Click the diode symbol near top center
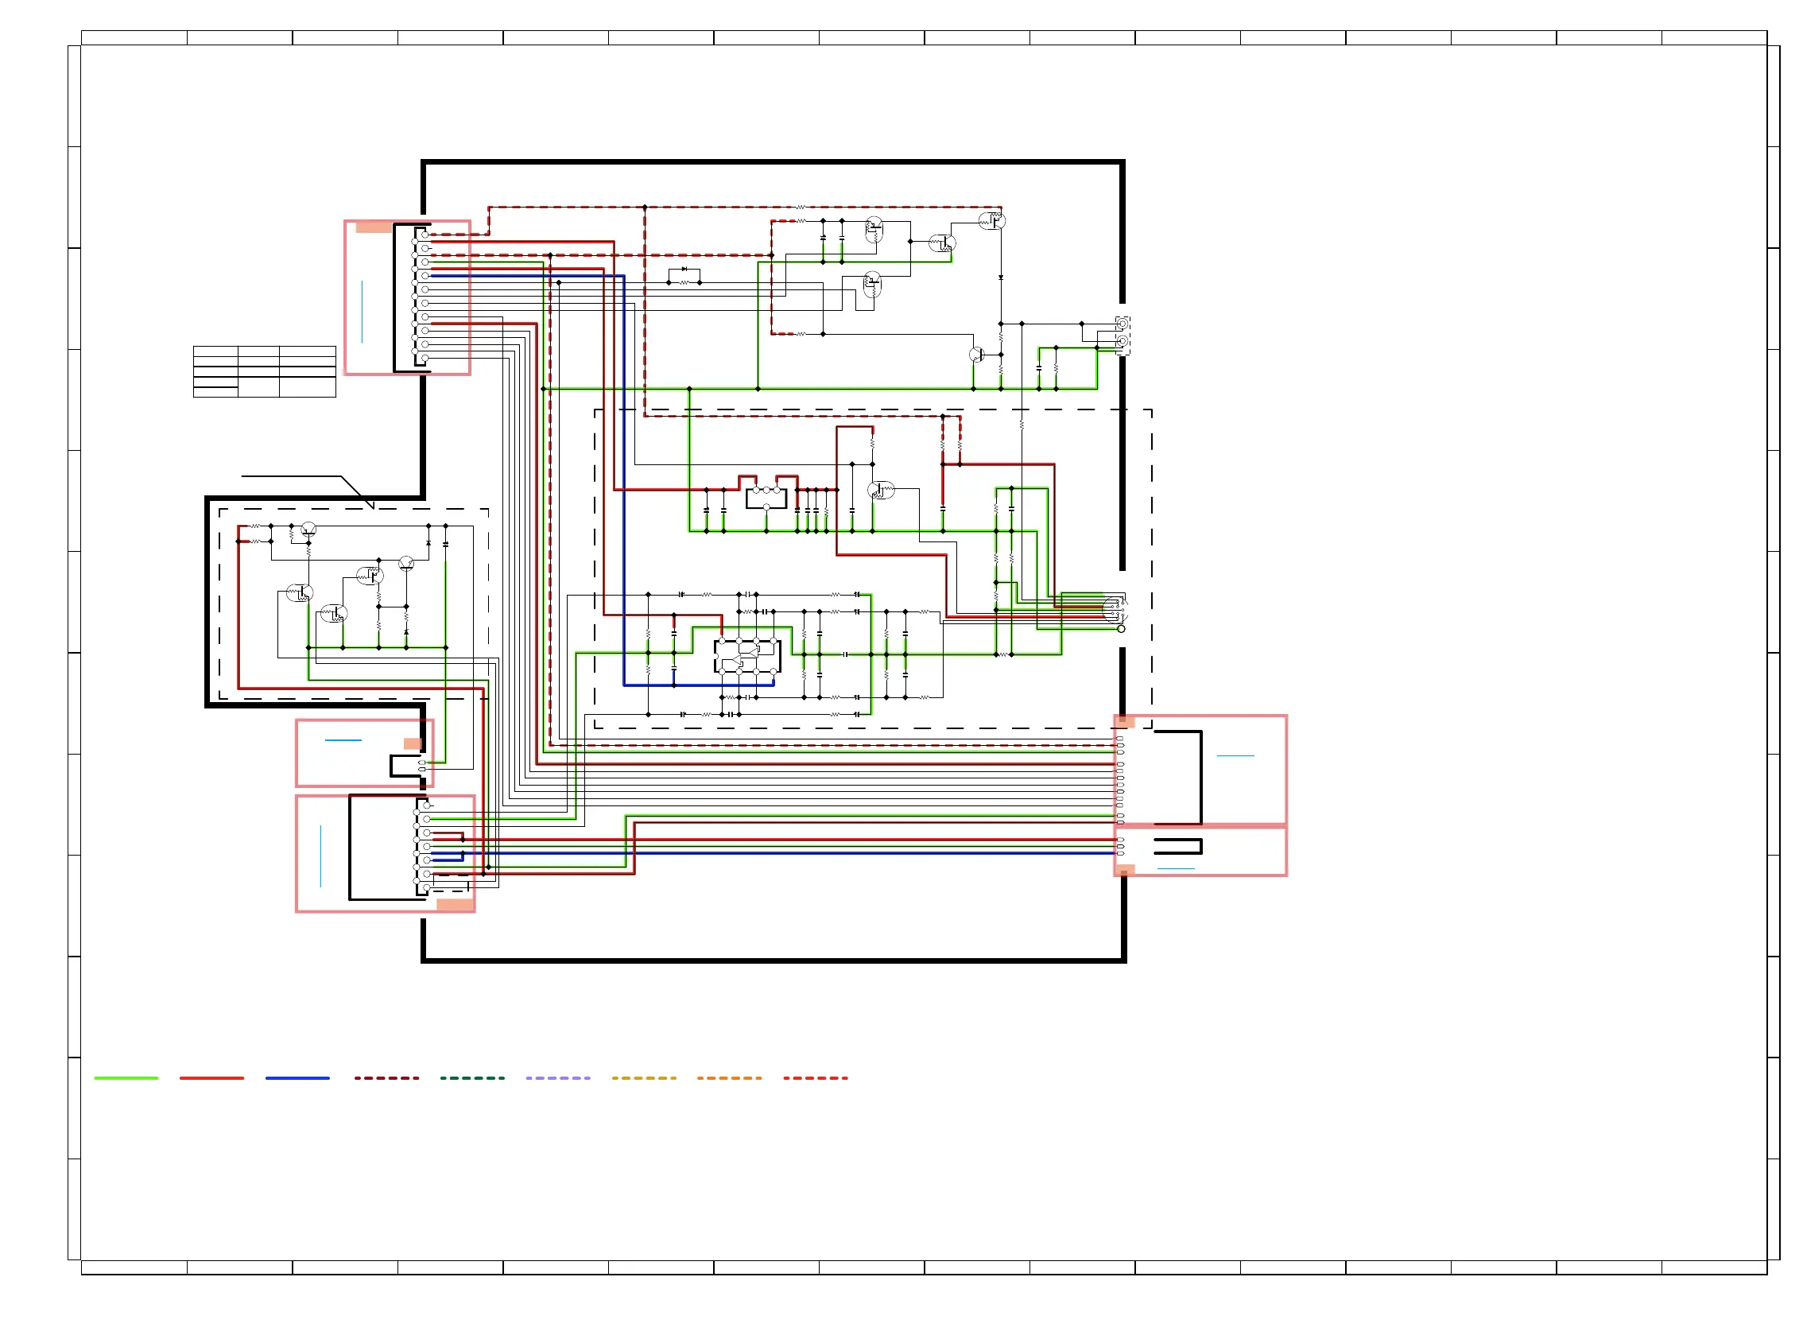 (684, 269)
